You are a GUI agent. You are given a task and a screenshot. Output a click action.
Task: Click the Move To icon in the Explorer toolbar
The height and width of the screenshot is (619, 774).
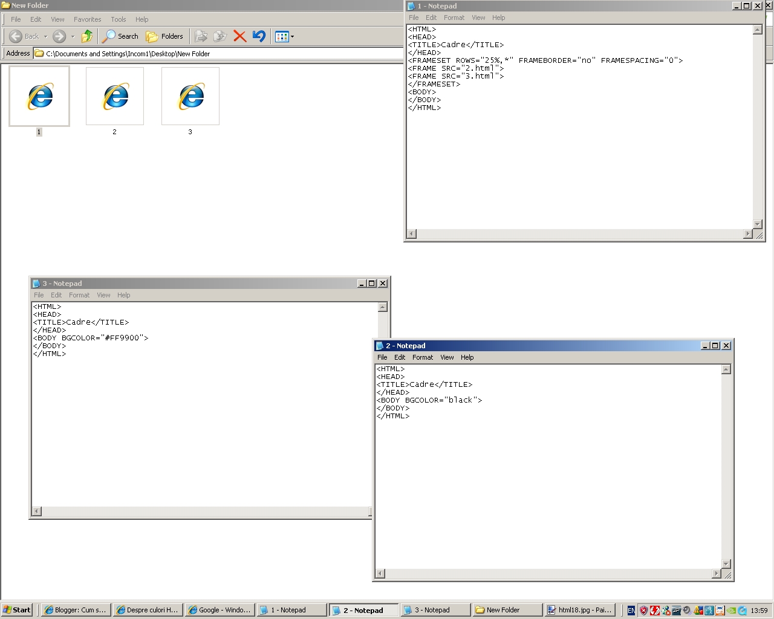pos(201,36)
